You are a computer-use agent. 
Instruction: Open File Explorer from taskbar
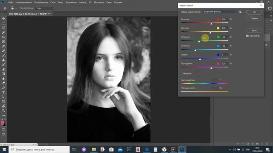point(94,149)
